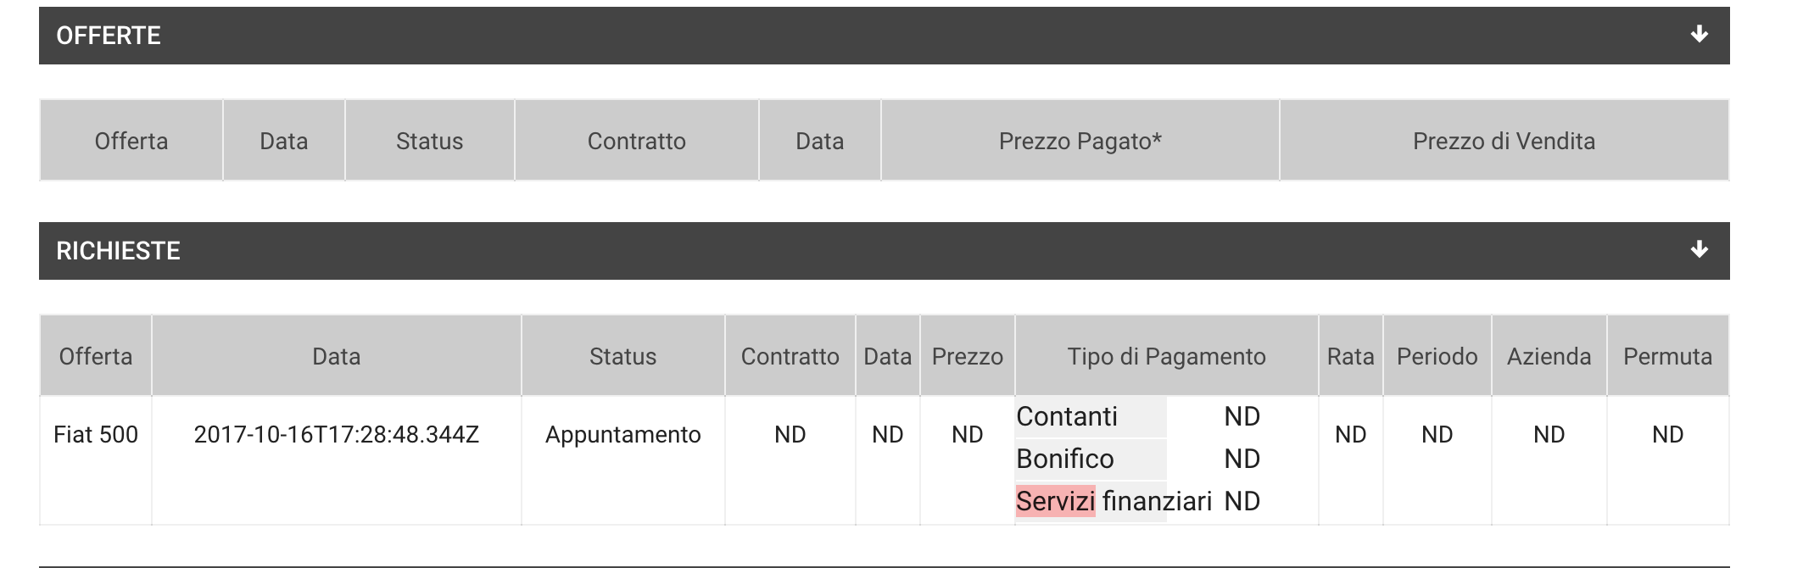The image size is (1803, 568).
Task: Click the Prezzo header in Richieste table
Action: [967, 356]
